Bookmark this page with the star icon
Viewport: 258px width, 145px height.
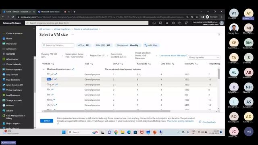(197, 17)
